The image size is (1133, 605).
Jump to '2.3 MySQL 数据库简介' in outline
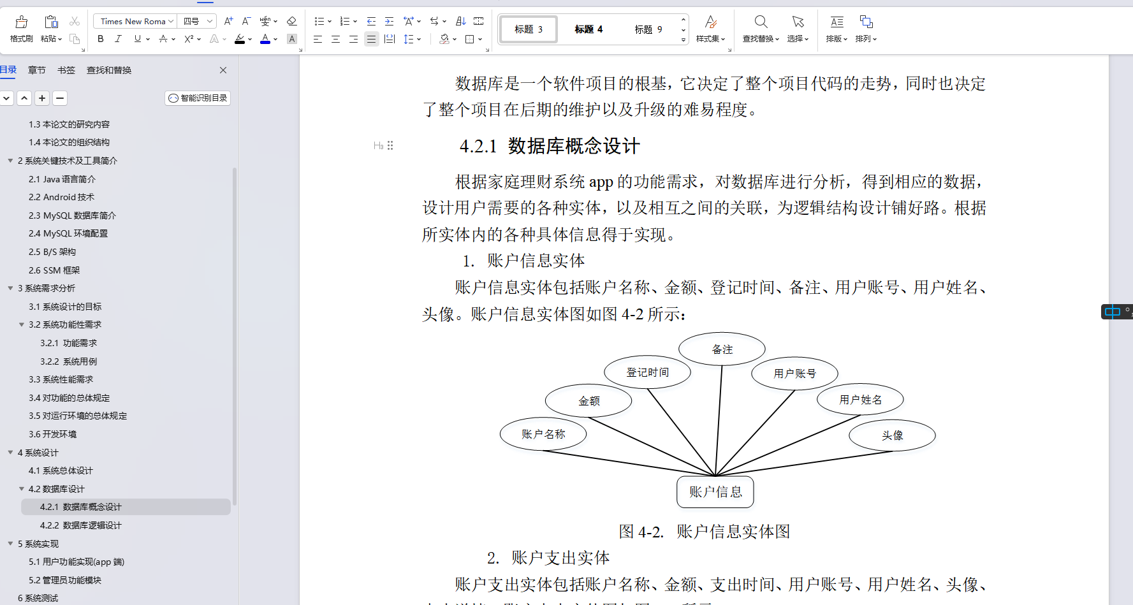(72, 215)
